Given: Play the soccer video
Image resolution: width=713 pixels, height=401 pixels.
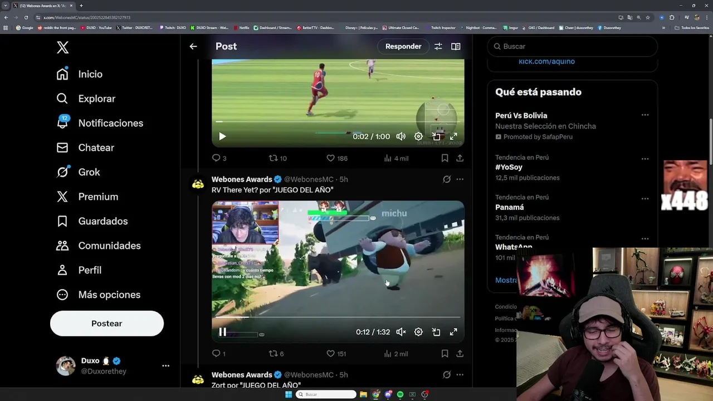Looking at the screenshot, I should click(x=222, y=136).
